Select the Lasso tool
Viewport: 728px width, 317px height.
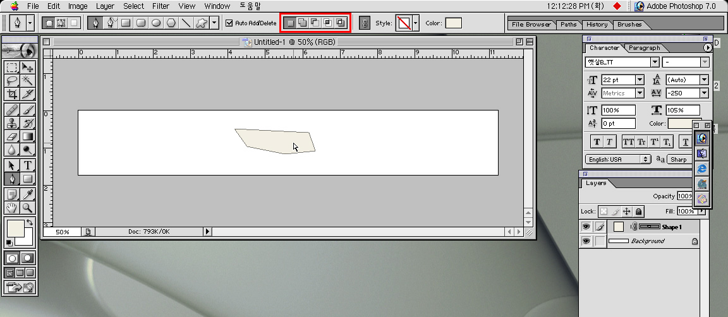[11, 80]
